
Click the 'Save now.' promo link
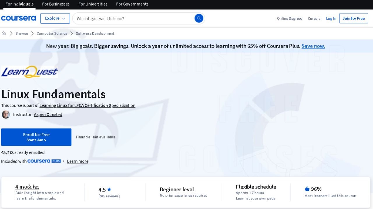[x=313, y=46]
